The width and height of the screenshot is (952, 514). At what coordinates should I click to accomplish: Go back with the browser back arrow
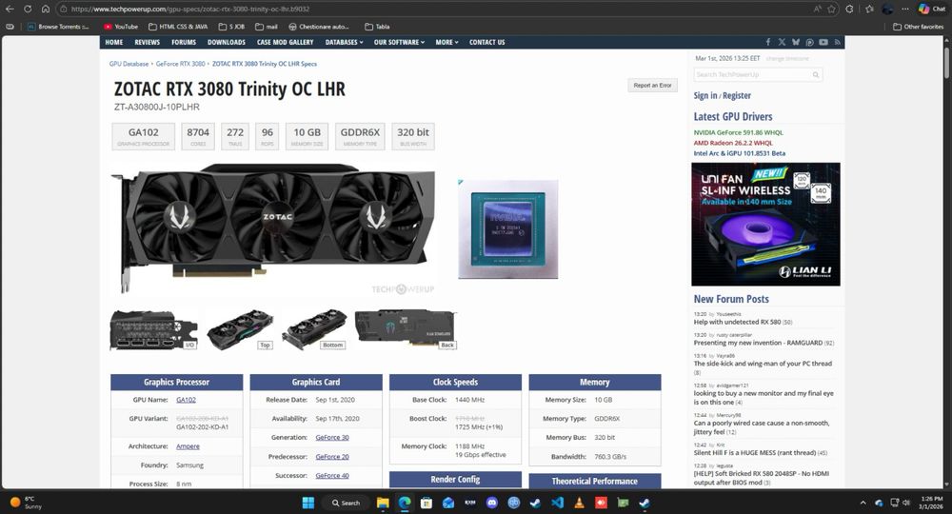pyautogui.click(x=10, y=10)
